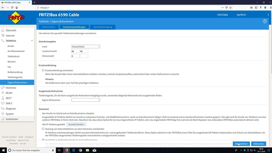Open the Firefox library icon
The image size is (272, 153).
click(252, 8)
